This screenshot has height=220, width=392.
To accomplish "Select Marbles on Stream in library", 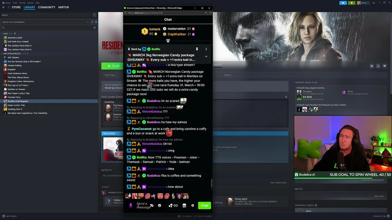I will (16, 89).
